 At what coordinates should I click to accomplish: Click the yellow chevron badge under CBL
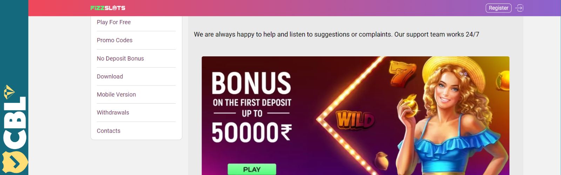pyautogui.click(x=14, y=162)
